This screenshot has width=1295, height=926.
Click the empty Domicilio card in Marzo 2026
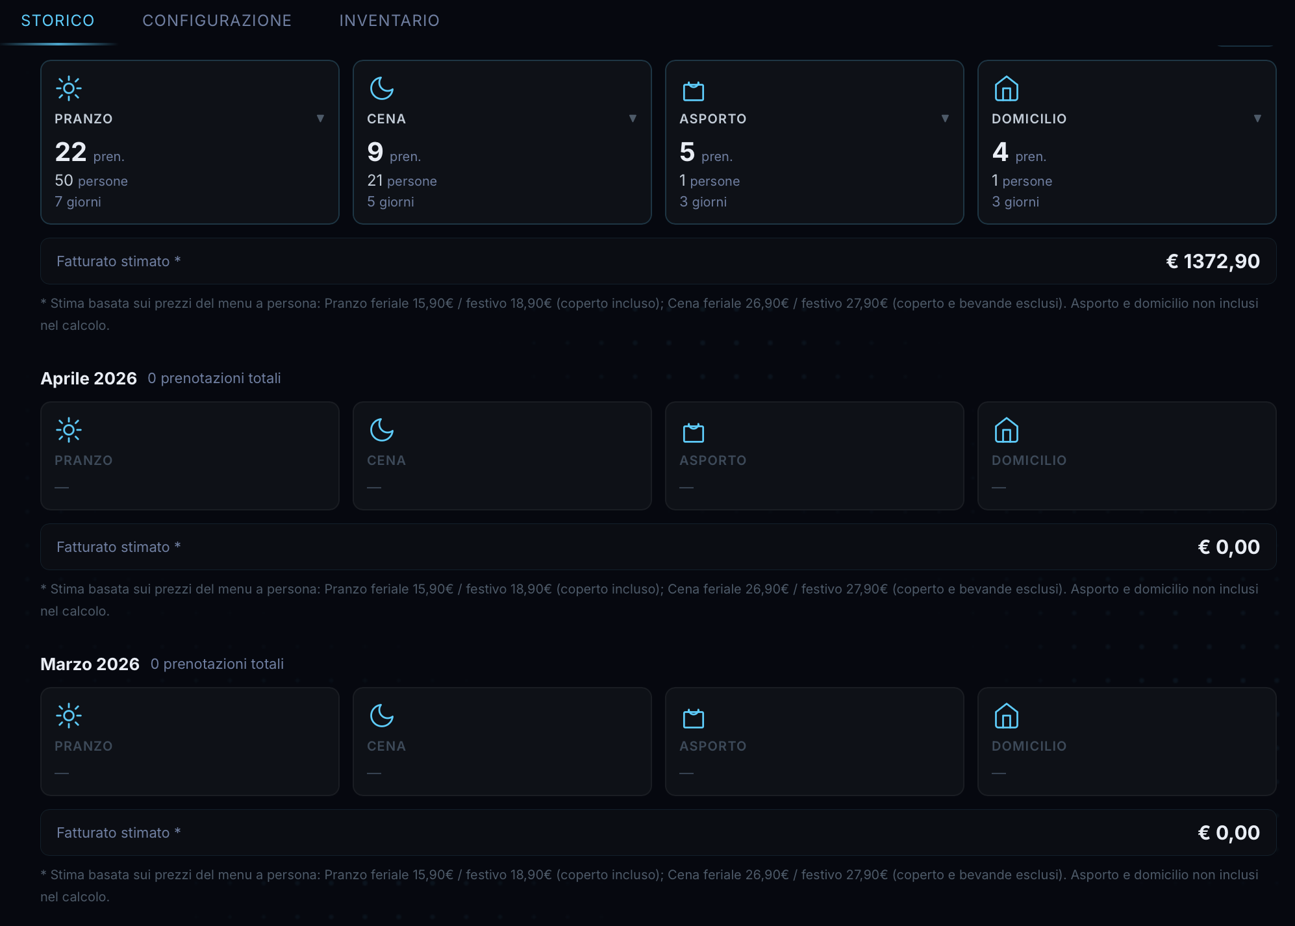coord(1127,742)
